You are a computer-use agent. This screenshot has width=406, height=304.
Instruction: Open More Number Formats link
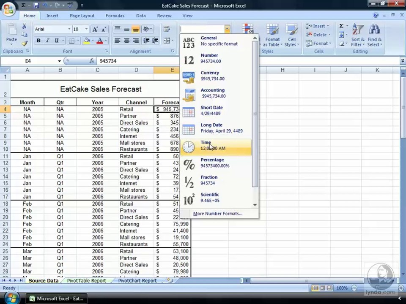point(218,214)
